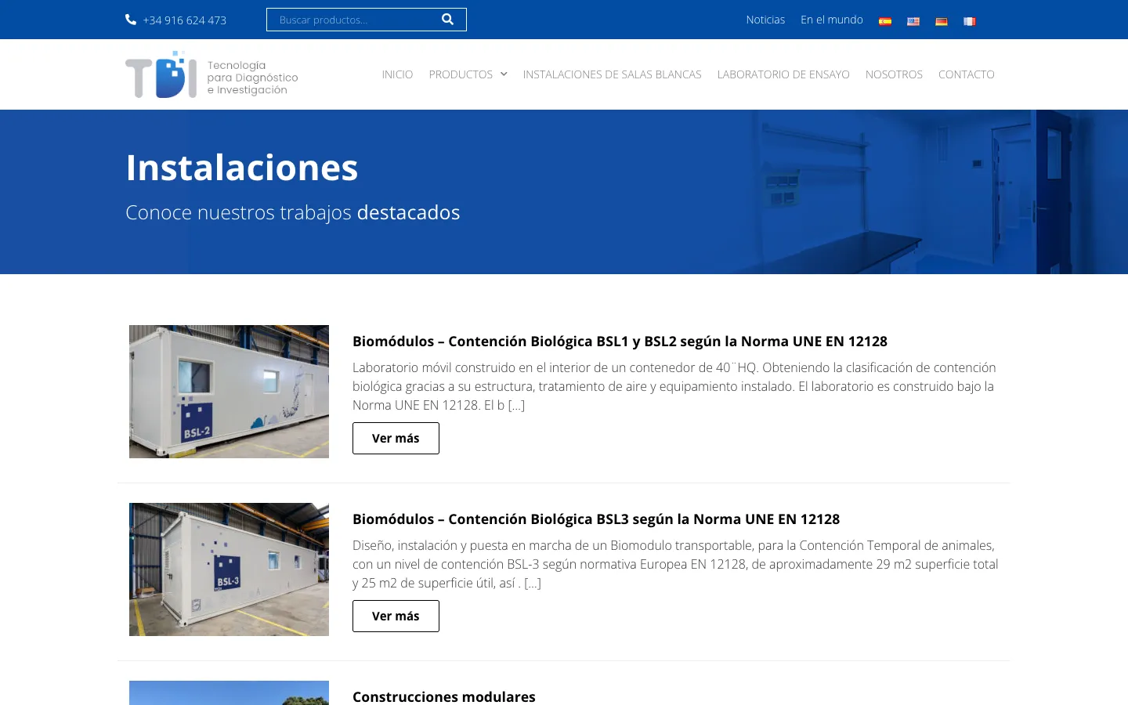Open the Contacto menu item
The height and width of the screenshot is (705, 1128).
967,74
